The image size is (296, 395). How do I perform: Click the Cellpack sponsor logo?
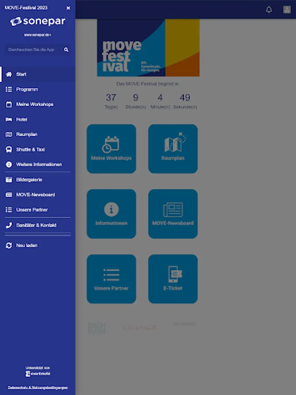click(140, 328)
